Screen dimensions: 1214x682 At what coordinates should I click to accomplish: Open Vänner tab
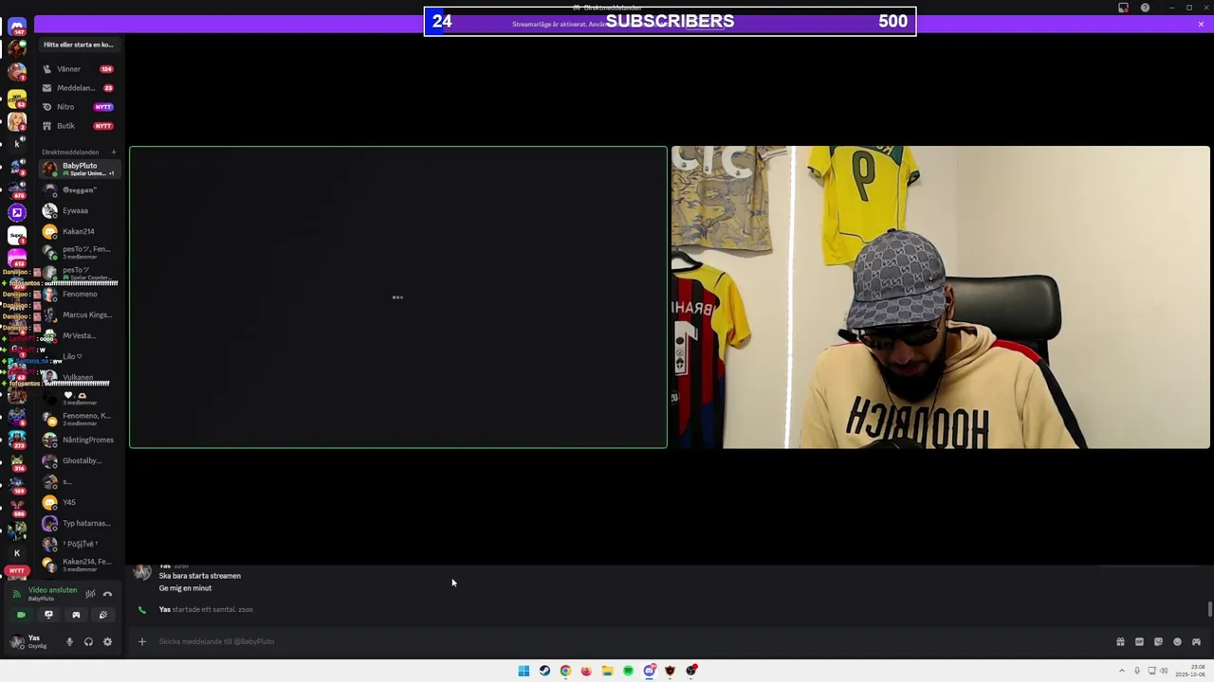[x=78, y=69]
